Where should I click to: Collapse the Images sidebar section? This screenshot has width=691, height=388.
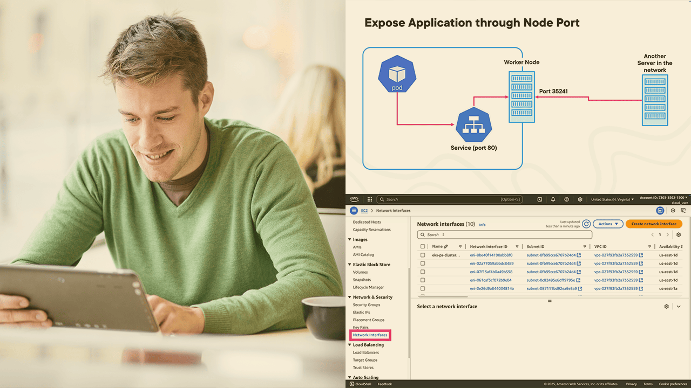coord(349,240)
